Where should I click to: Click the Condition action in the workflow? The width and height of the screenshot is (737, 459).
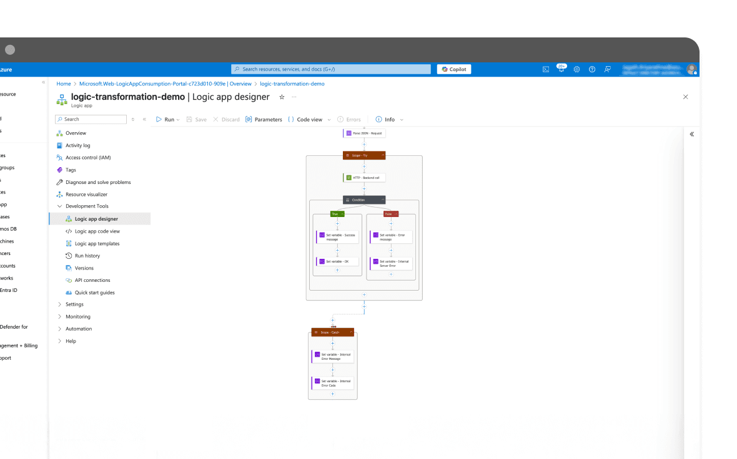click(x=361, y=200)
